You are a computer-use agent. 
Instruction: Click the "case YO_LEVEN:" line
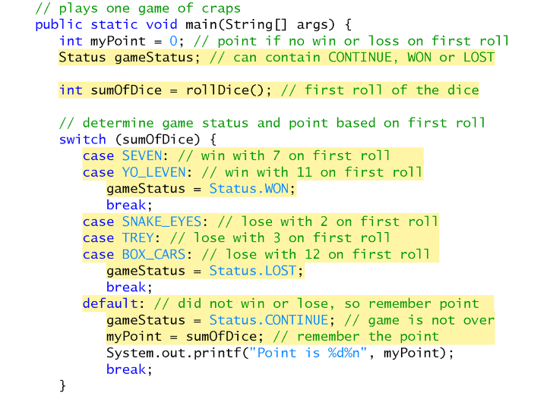252,172
